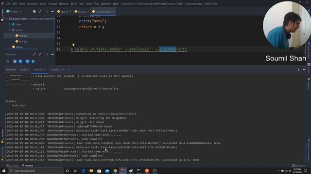The height and width of the screenshot is (174, 311).
Task: Open the File menu
Action: (x=8, y=3)
